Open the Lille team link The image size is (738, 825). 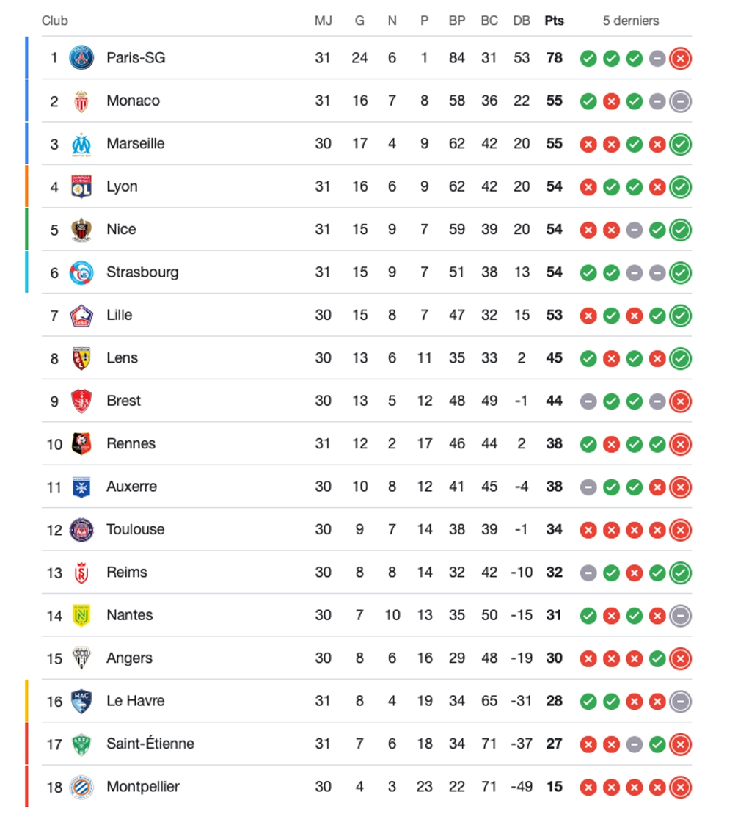pos(119,315)
